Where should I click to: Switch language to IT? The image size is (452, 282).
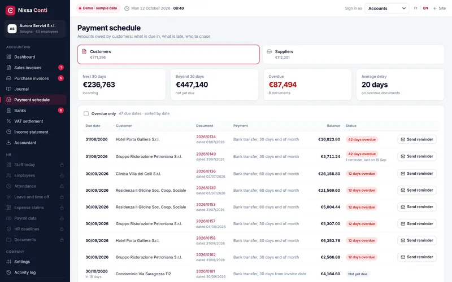416,8
